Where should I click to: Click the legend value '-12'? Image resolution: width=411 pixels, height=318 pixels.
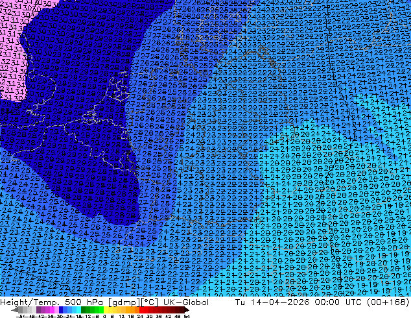point(88,316)
